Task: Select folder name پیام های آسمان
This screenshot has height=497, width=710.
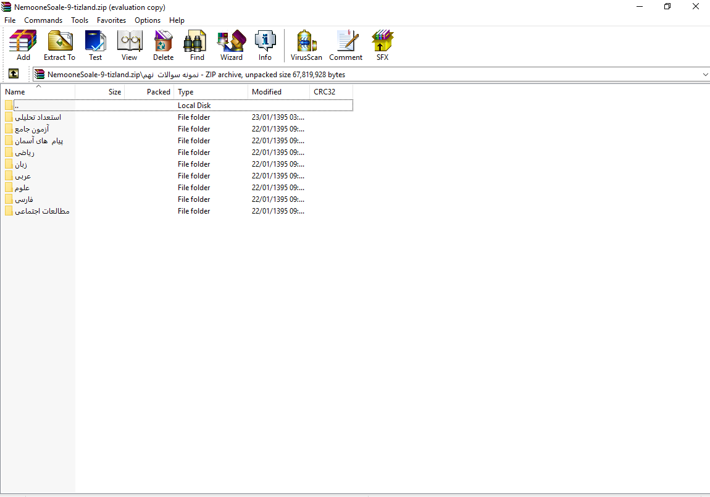Action: [x=39, y=141]
